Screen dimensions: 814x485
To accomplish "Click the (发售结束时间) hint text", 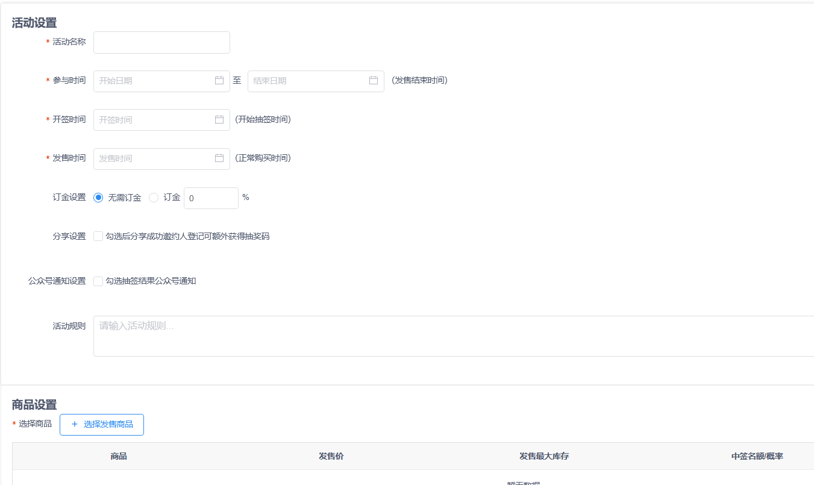I will 419,80.
